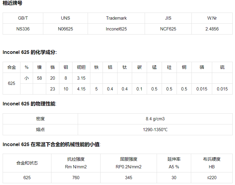Select the 小 row label
Screen dimensions: 235x185
[x=27, y=78]
